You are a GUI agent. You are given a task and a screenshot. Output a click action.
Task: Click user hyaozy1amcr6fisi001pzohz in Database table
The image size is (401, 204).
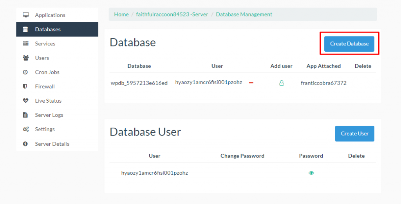tap(208, 82)
